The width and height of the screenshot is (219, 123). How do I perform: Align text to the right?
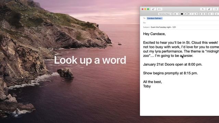pyautogui.click(x=206, y=14)
